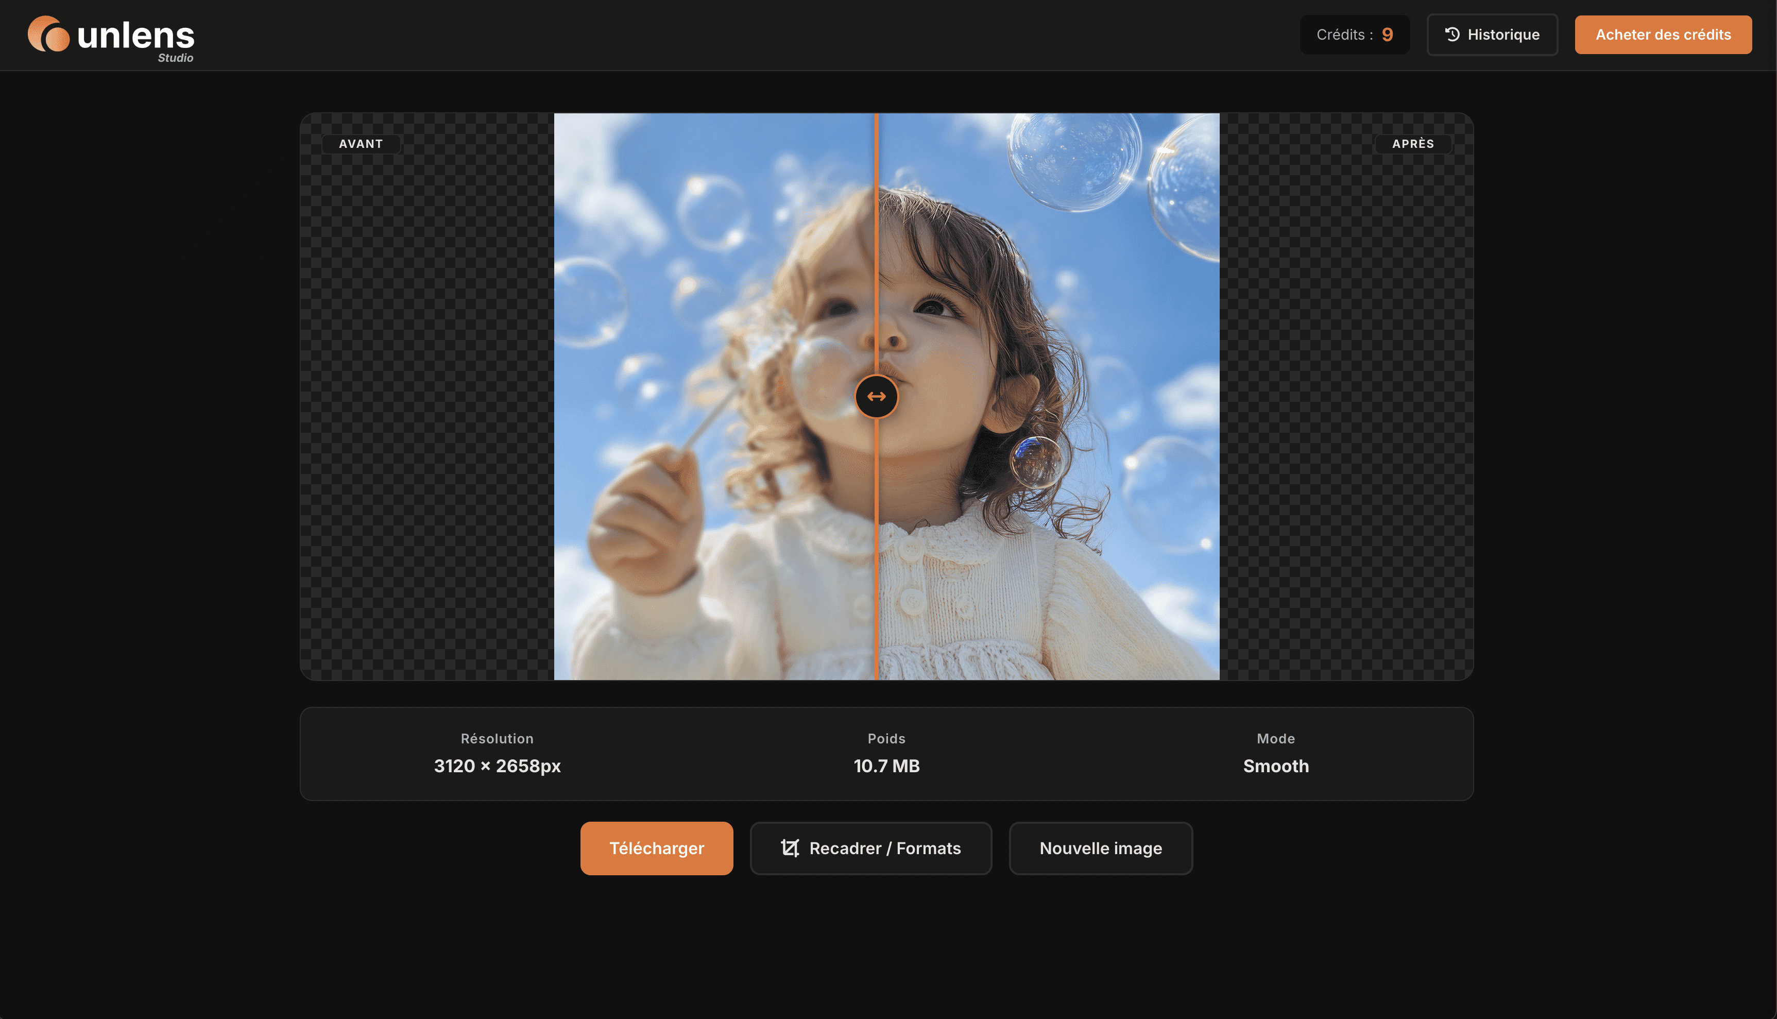Click the AVANT label badge

coord(361,143)
